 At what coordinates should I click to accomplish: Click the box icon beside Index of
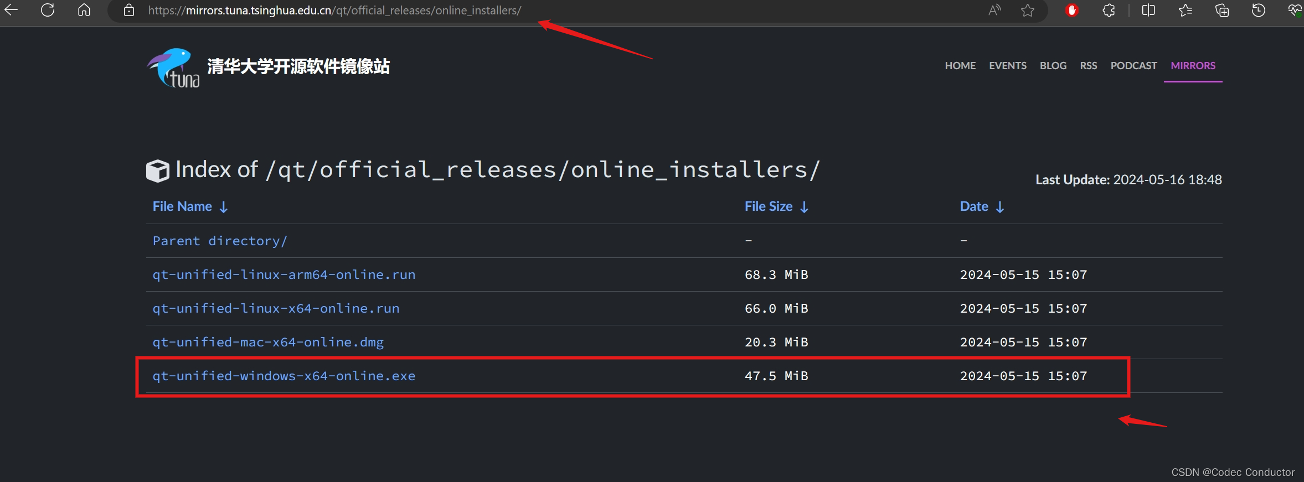coord(157,171)
